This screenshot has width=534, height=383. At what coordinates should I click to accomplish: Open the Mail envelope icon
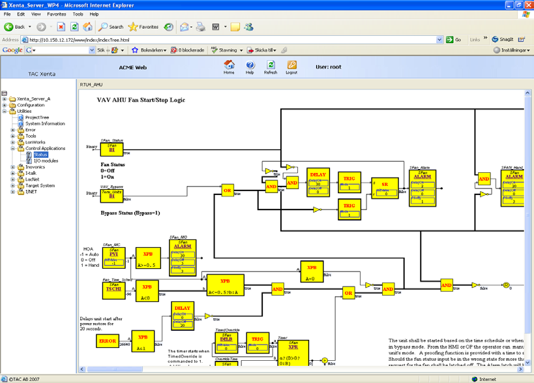pyautogui.click(x=185, y=27)
